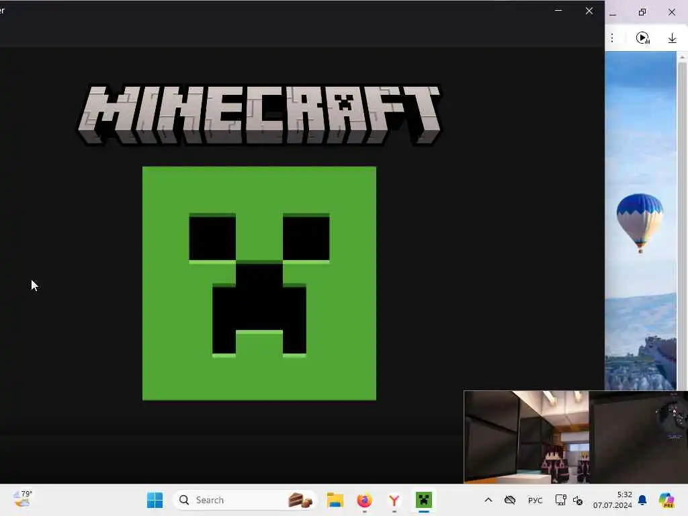Open the notification bell
This screenshot has width=688, height=516.
tap(642, 500)
